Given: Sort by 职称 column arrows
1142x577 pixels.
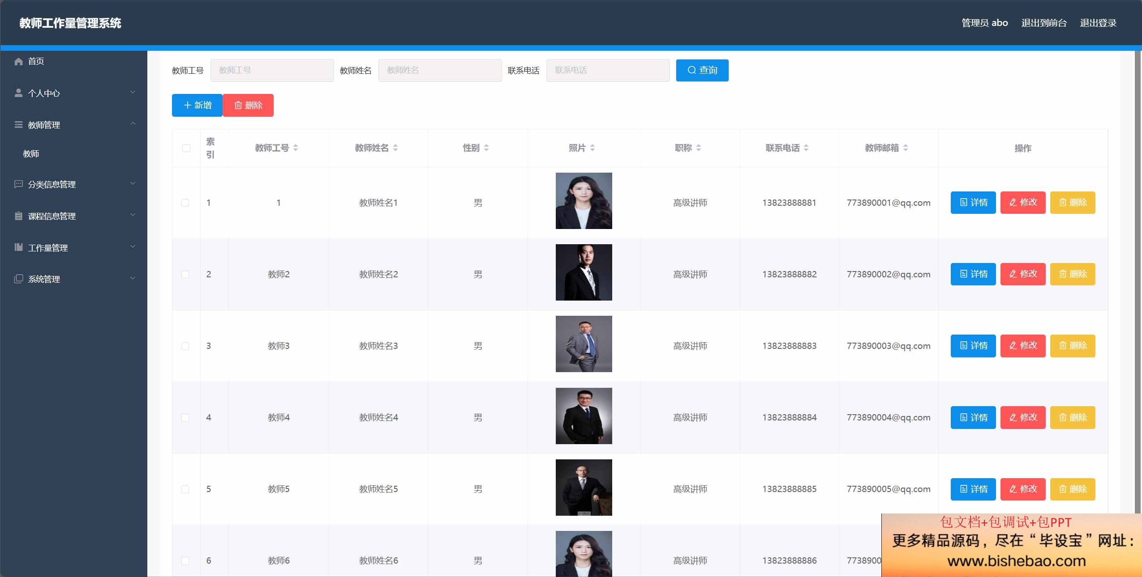Looking at the screenshot, I should [699, 148].
